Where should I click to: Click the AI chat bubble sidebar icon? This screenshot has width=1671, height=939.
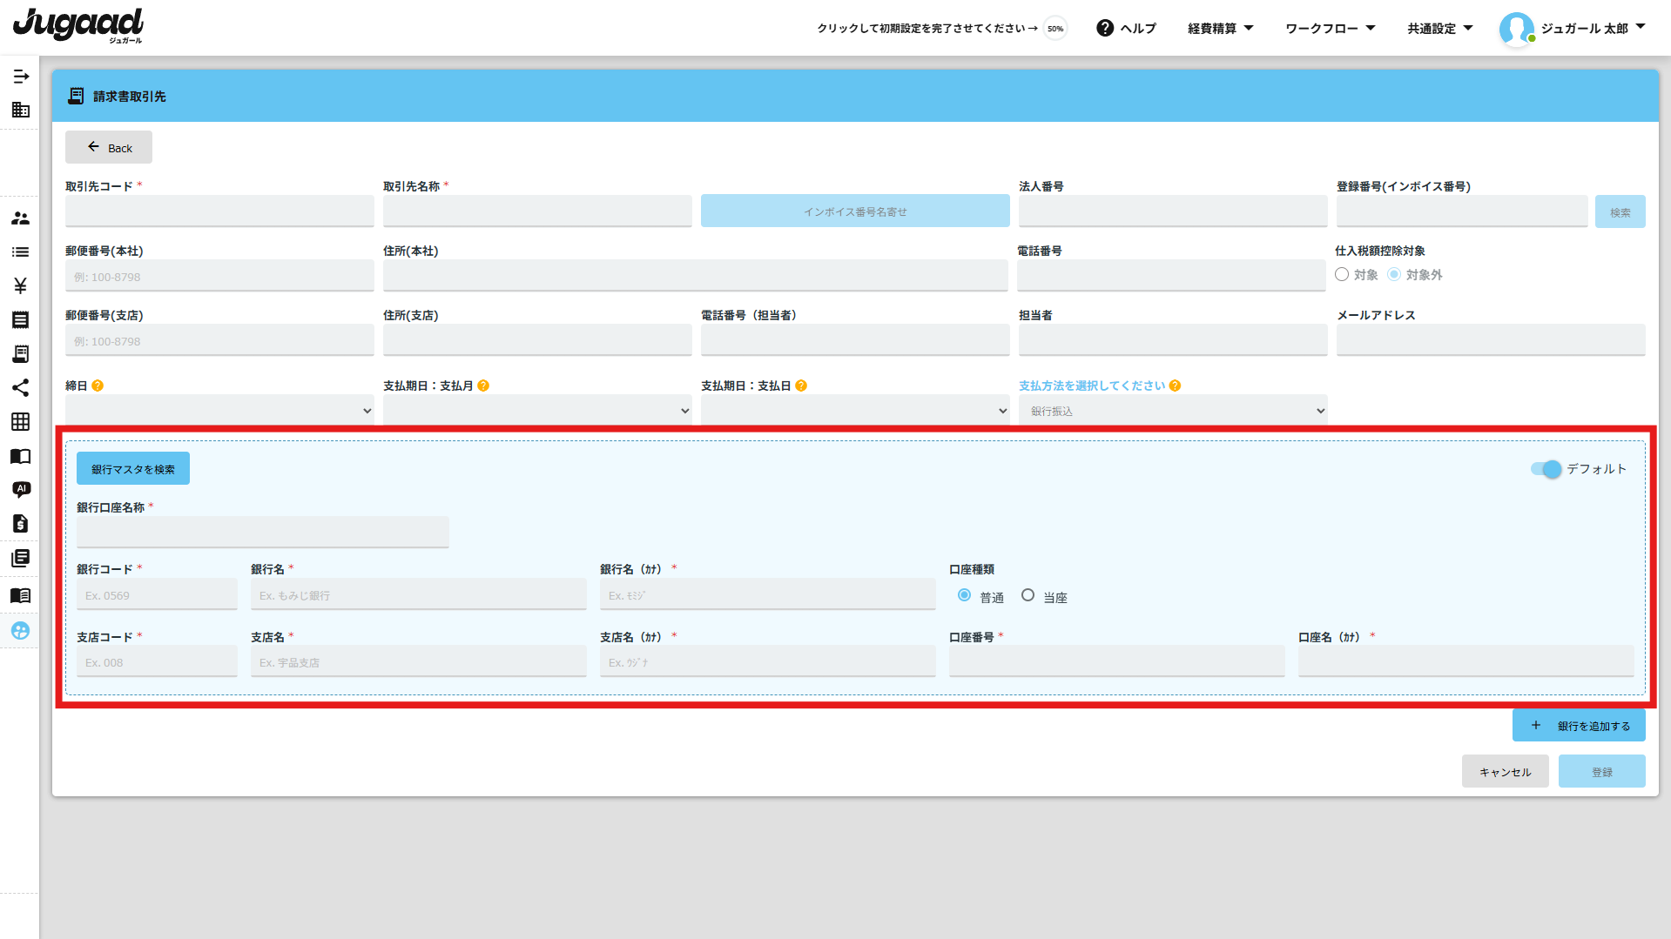pyautogui.click(x=21, y=489)
